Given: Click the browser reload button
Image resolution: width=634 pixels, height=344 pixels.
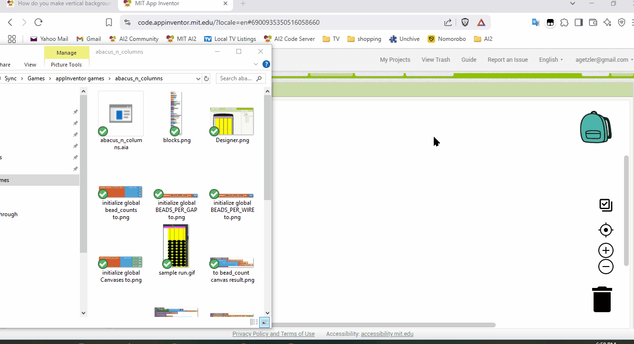Looking at the screenshot, I should 39,22.
